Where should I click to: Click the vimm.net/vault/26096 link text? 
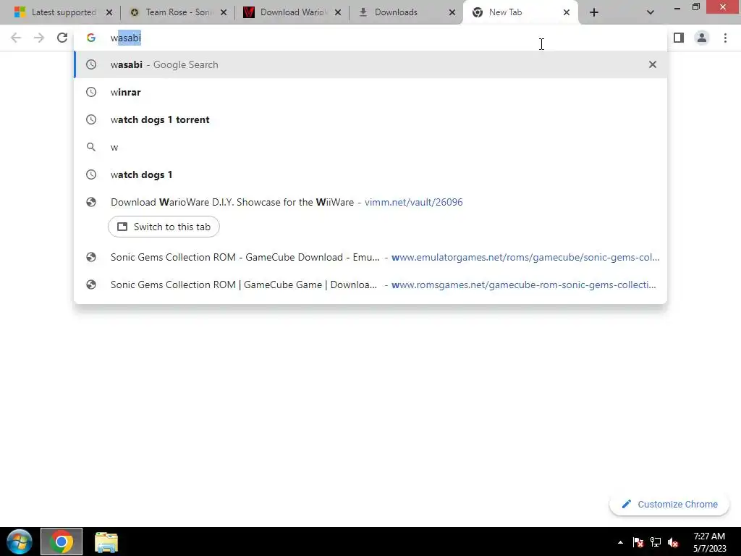tap(413, 203)
